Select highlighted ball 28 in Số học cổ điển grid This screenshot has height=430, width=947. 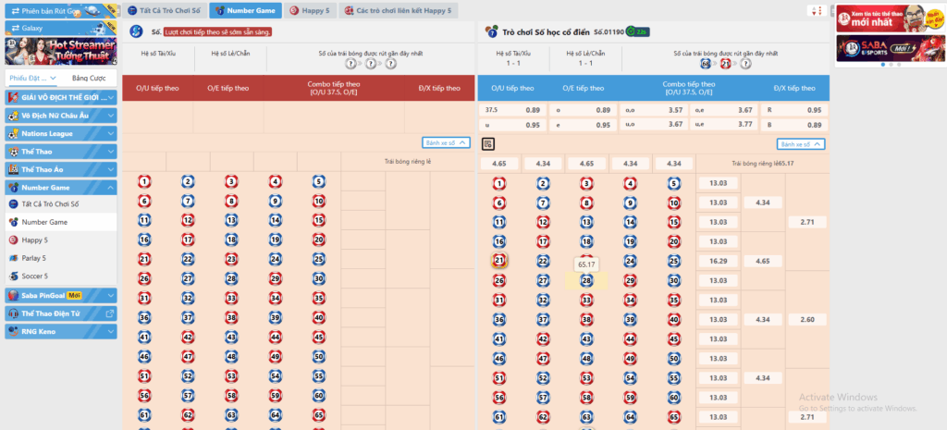(585, 281)
